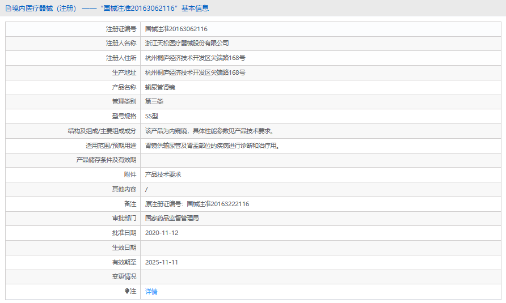Select approval department 国家药品监督管理局
The image size is (506, 303).
pos(172,218)
